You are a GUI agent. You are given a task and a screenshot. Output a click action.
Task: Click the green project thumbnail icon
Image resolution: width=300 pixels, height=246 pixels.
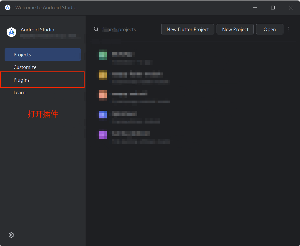click(x=103, y=55)
